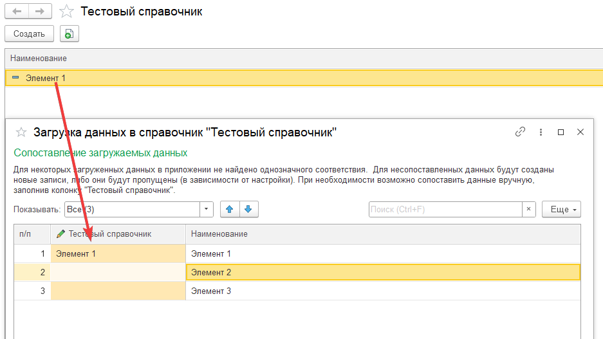The height and width of the screenshot is (339, 603).
Task: Select Элемент 1 in the catalog list
Action: 46,78
